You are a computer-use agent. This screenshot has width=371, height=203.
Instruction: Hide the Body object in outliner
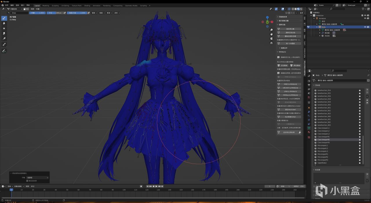[x=365, y=27]
